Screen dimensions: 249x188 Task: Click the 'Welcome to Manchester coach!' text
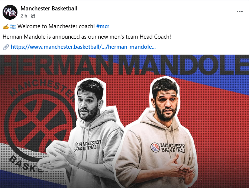(x=56, y=26)
